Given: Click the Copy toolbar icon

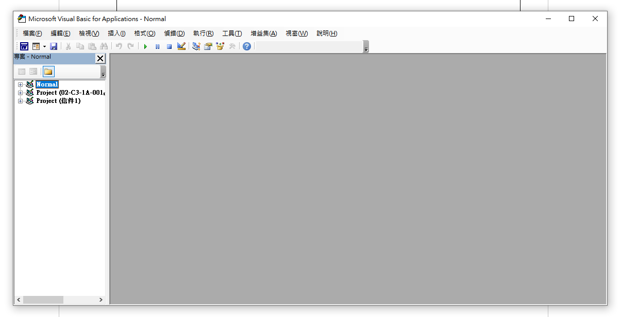Looking at the screenshot, I should pos(80,46).
